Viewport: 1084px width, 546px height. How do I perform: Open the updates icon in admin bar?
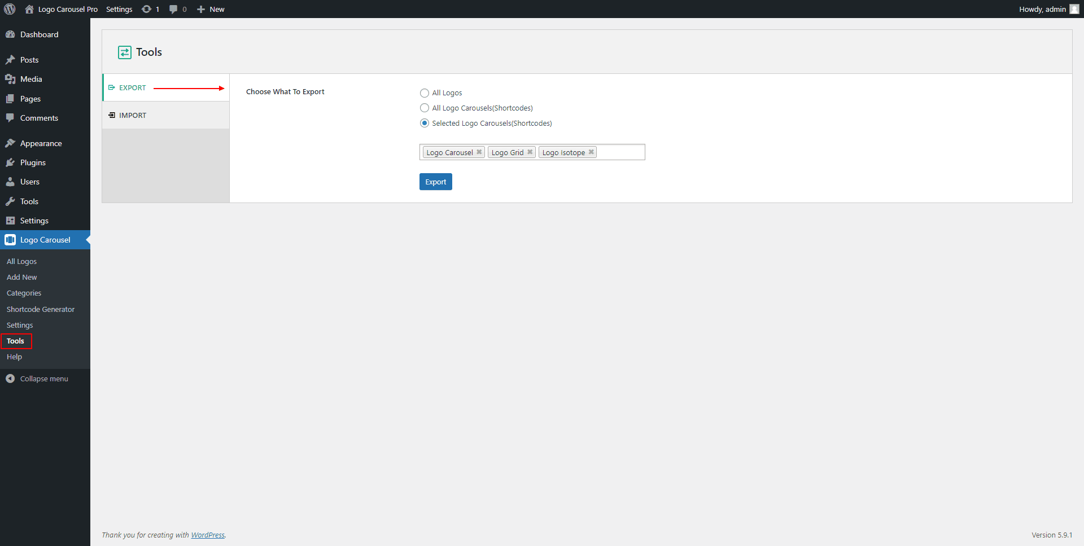pyautogui.click(x=147, y=9)
